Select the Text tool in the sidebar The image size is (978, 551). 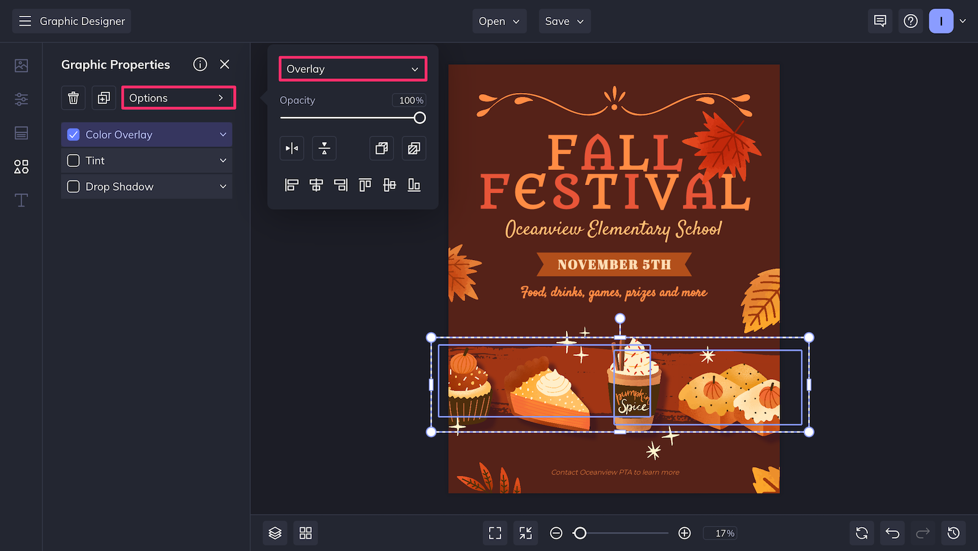click(21, 200)
